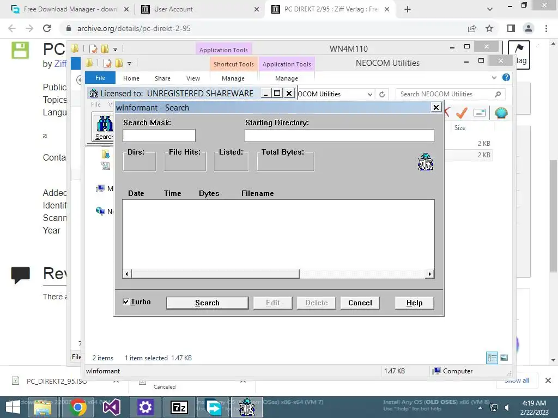This screenshot has width=558, height=418.
Task: Click the binoculars Search toolbar icon in wInformant
Action: click(x=104, y=127)
